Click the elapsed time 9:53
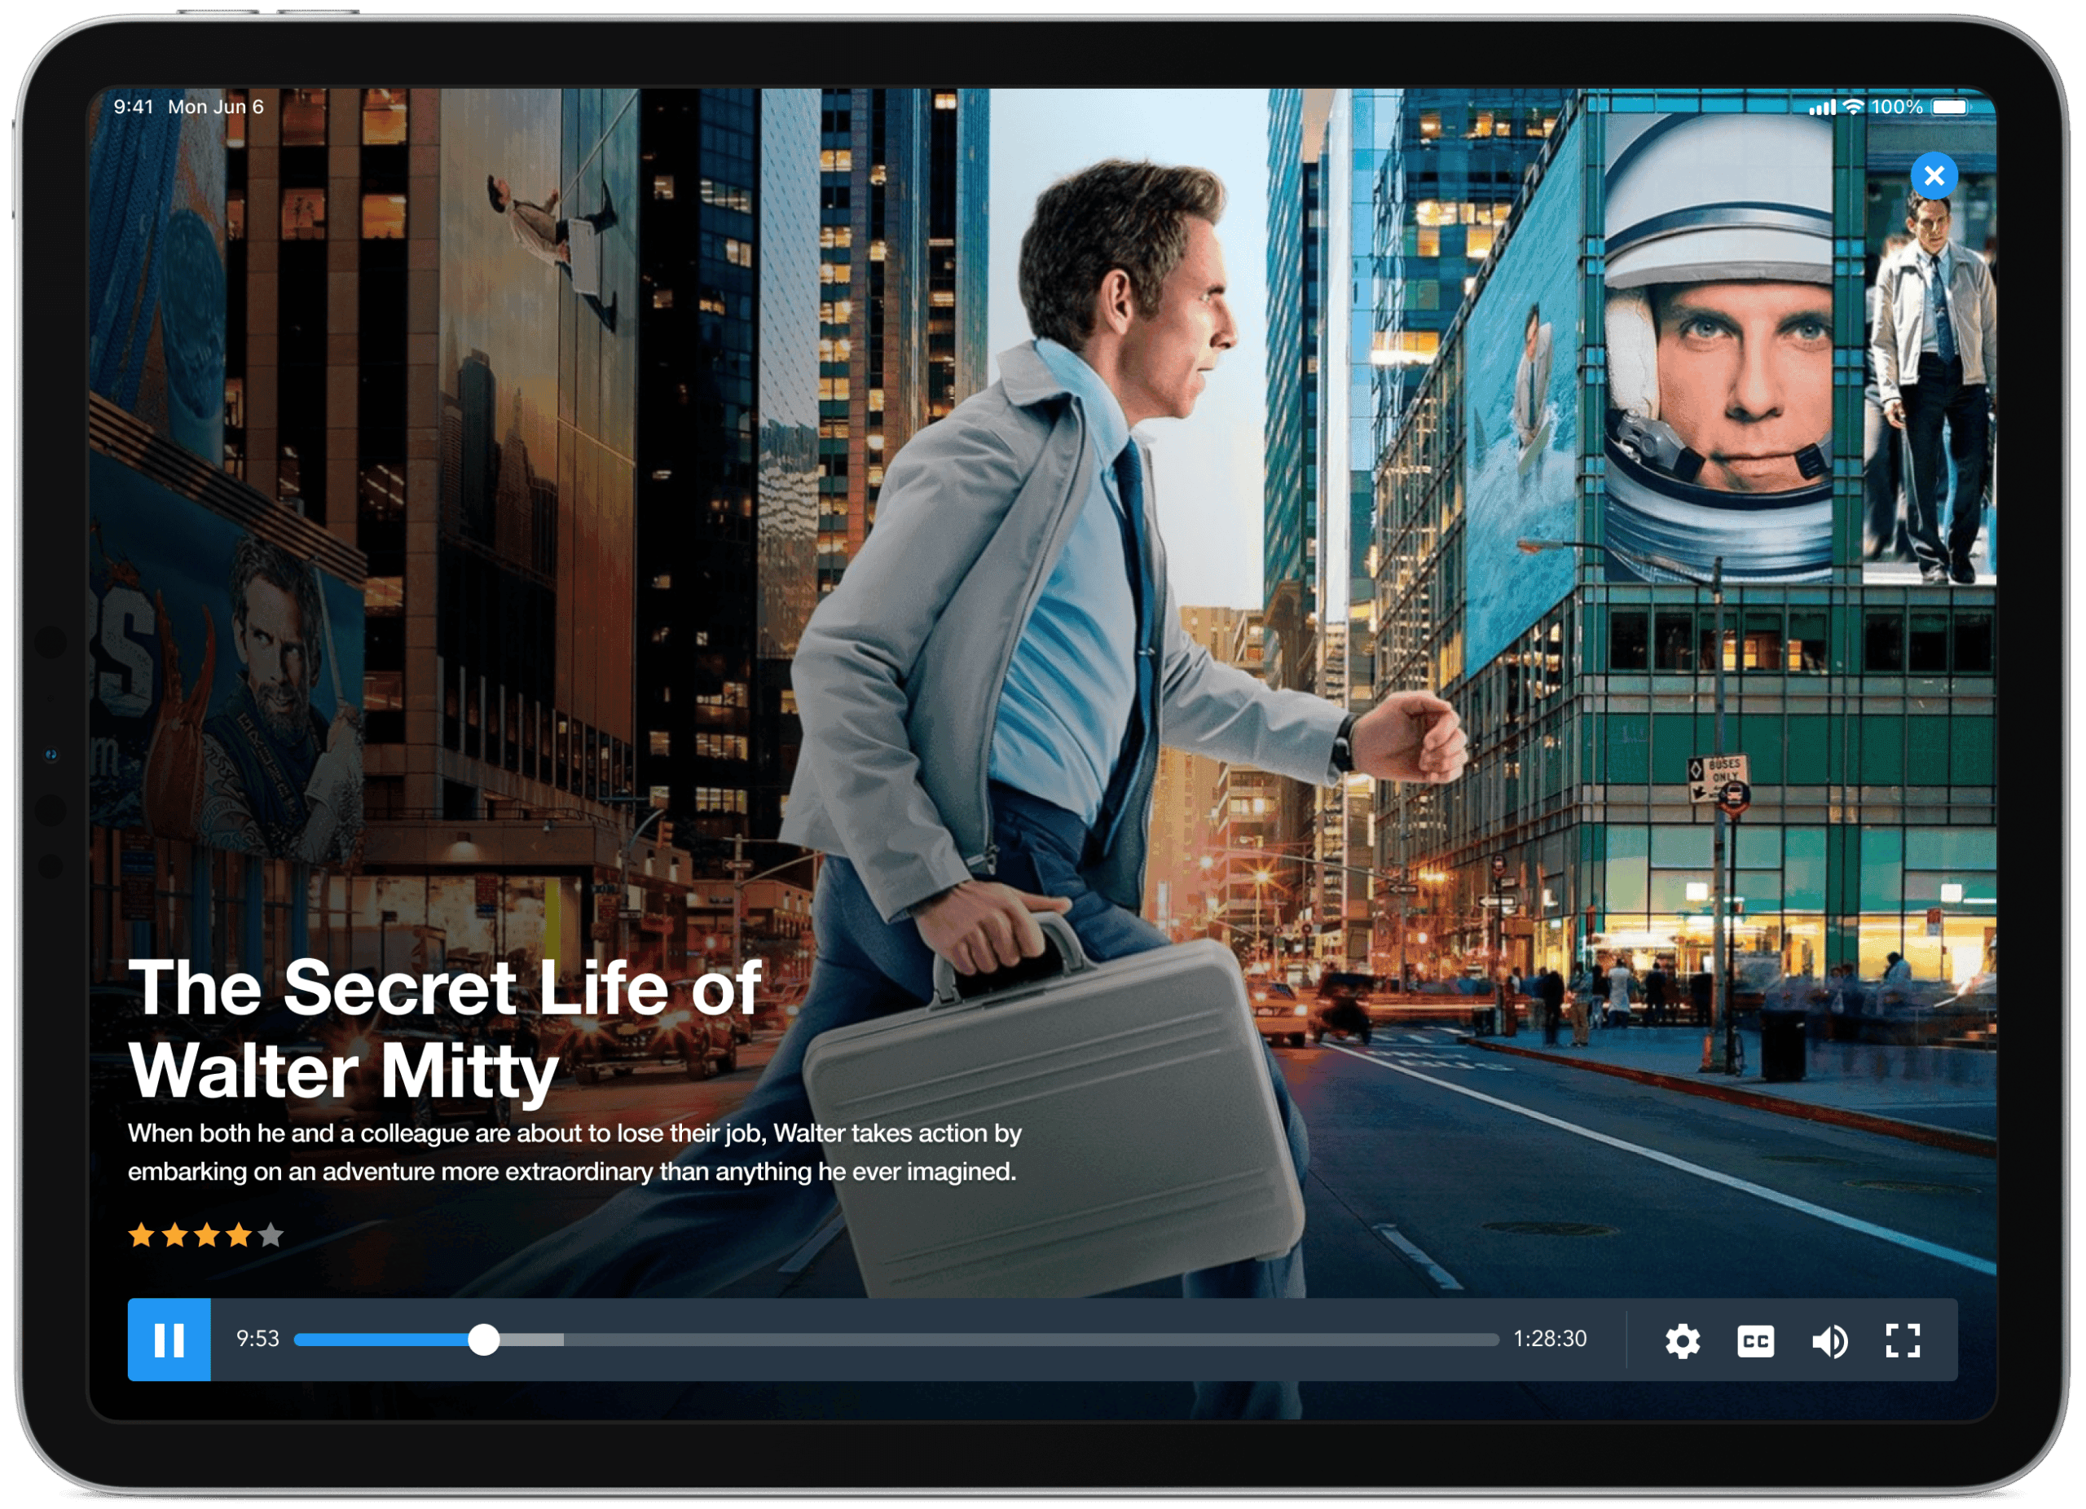2086x1509 pixels. click(257, 1339)
